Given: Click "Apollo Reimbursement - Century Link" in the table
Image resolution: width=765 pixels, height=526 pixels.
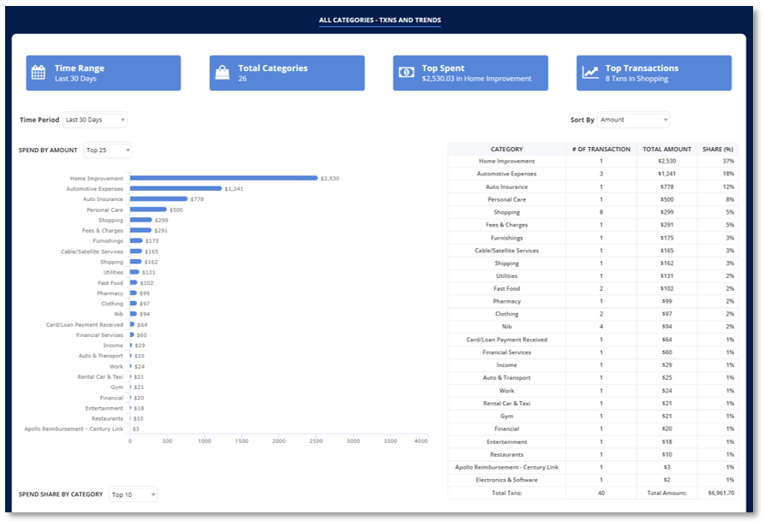Looking at the screenshot, I should point(506,468).
